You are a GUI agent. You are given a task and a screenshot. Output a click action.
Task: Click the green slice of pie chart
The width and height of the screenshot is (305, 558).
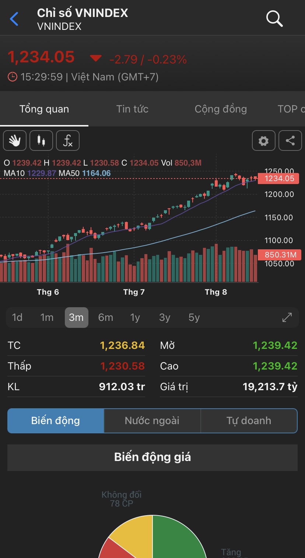pos(177,538)
